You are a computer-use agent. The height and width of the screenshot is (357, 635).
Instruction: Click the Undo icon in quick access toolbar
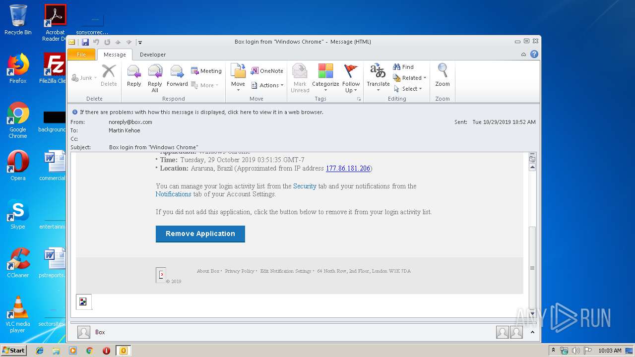[96, 42]
